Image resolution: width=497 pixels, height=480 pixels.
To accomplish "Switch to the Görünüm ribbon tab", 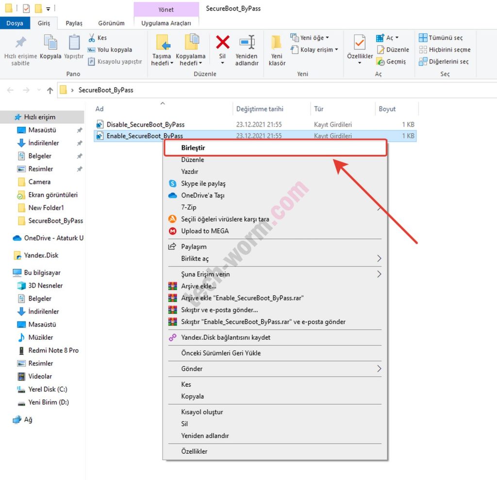I will tap(111, 23).
